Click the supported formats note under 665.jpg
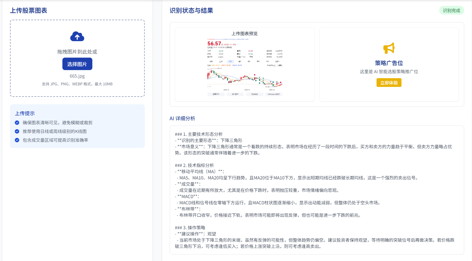This screenshot has height=261, width=472. (77, 84)
